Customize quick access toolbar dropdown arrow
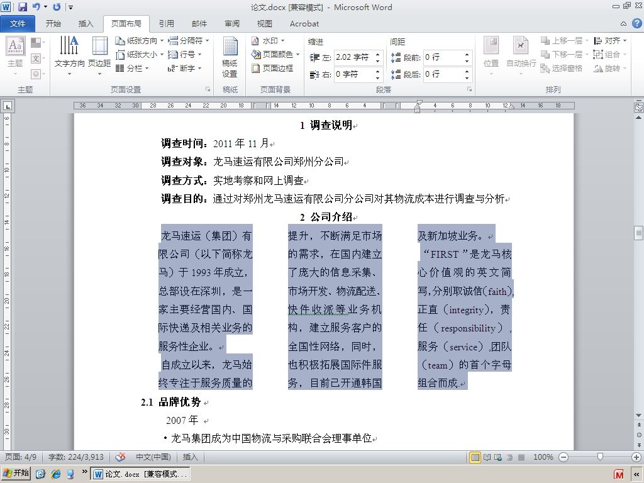The image size is (644, 483). 71,7
